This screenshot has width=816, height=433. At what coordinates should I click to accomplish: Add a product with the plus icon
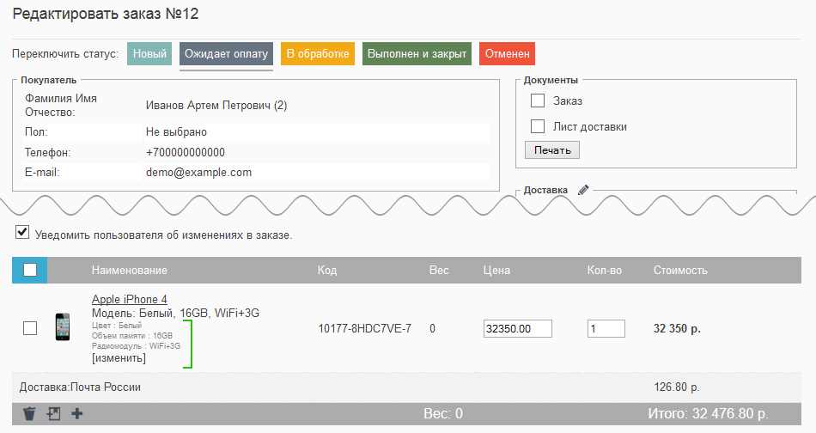tap(77, 414)
